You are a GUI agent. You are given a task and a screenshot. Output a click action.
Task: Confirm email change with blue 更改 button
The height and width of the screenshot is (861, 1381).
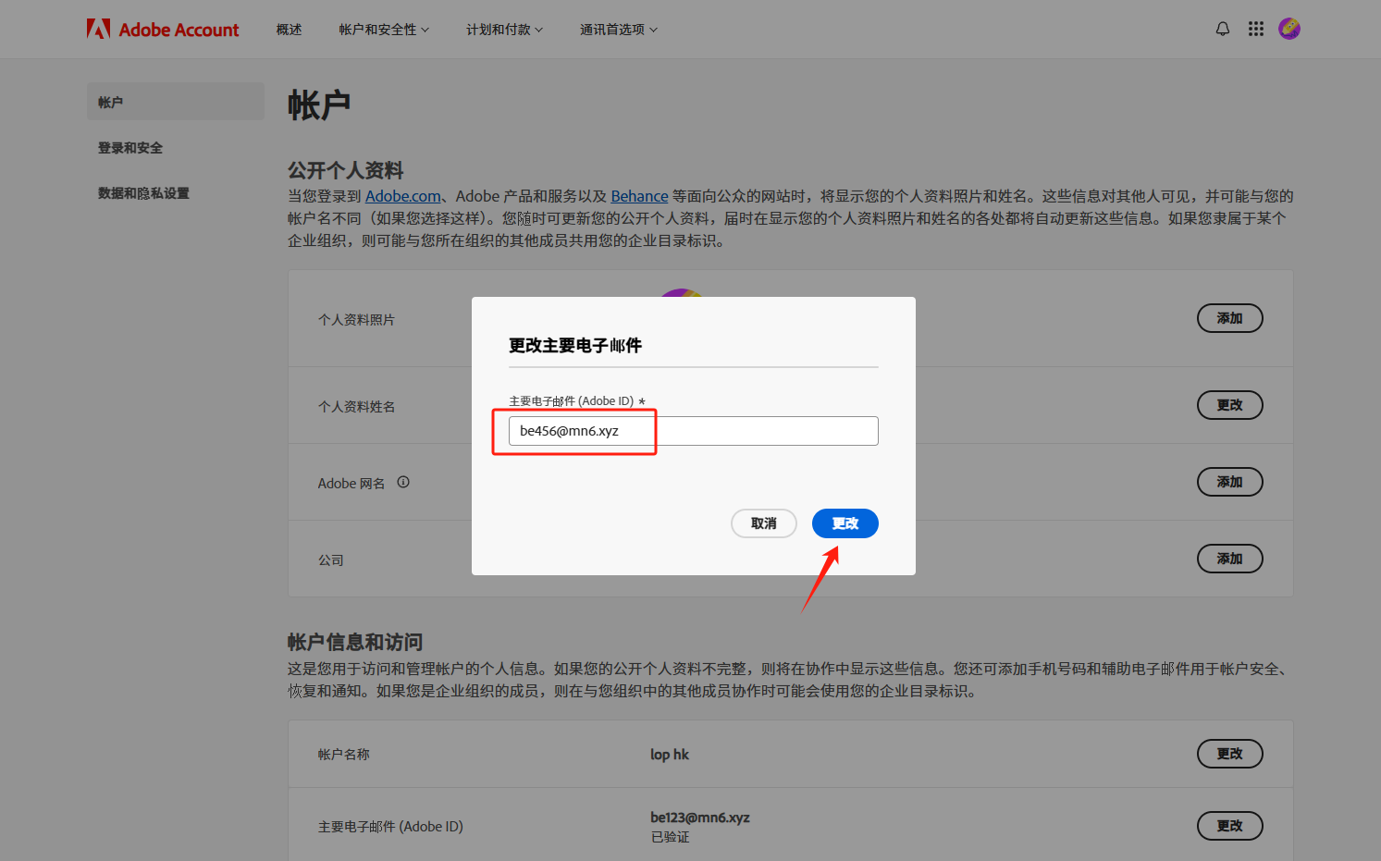click(845, 523)
